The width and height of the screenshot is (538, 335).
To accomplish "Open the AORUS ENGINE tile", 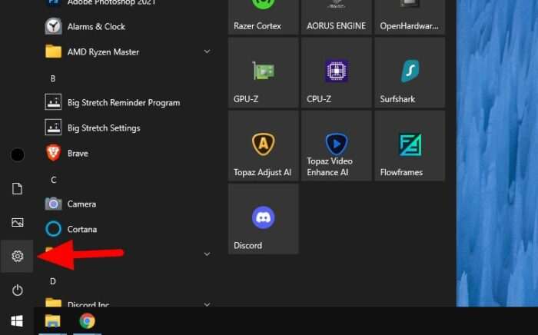I will pos(337,17).
